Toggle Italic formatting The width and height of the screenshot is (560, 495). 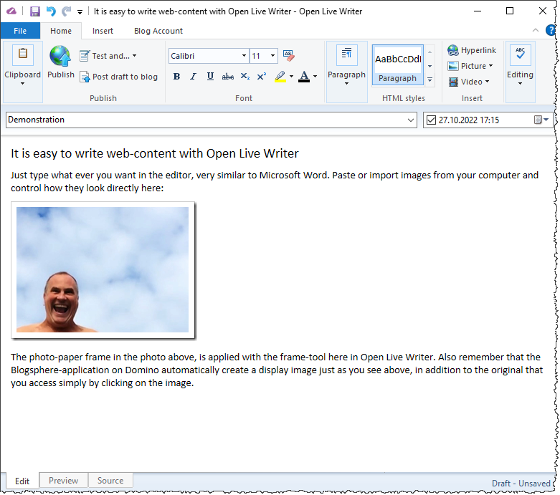pyautogui.click(x=193, y=77)
